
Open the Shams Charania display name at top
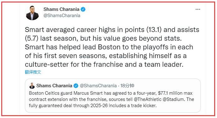tap(61, 9)
